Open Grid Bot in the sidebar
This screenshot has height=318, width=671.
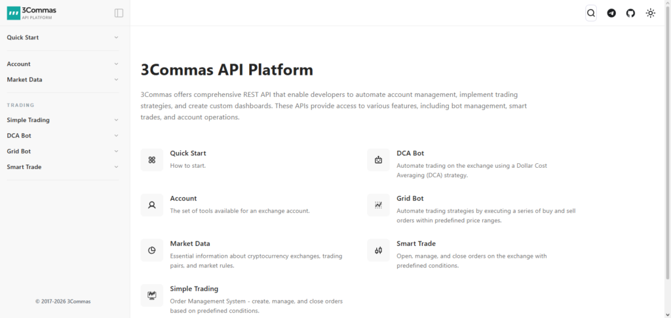19,151
